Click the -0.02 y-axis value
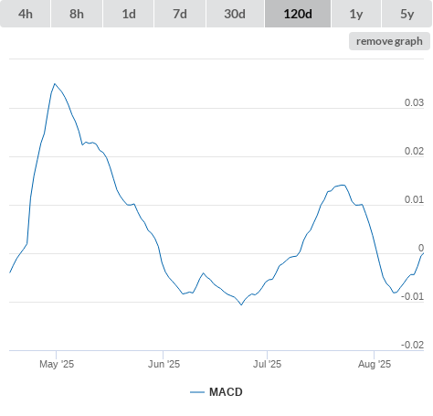 (x=412, y=345)
